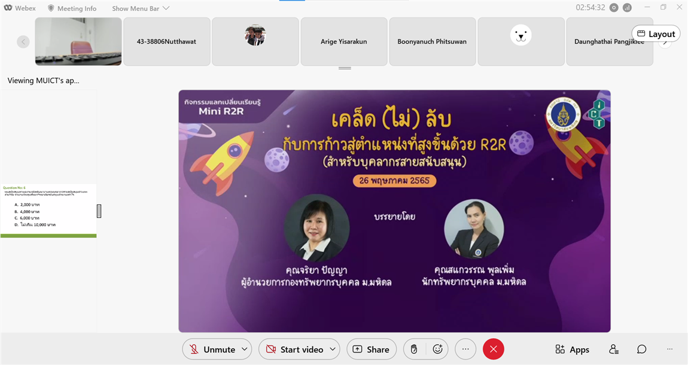Raise hand using the hand icon
The height and width of the screenshot is (365, 688).
(414, 349)
